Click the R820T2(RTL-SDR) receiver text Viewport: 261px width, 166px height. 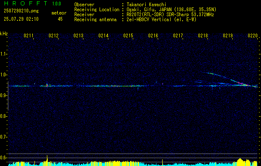point(170,15)
